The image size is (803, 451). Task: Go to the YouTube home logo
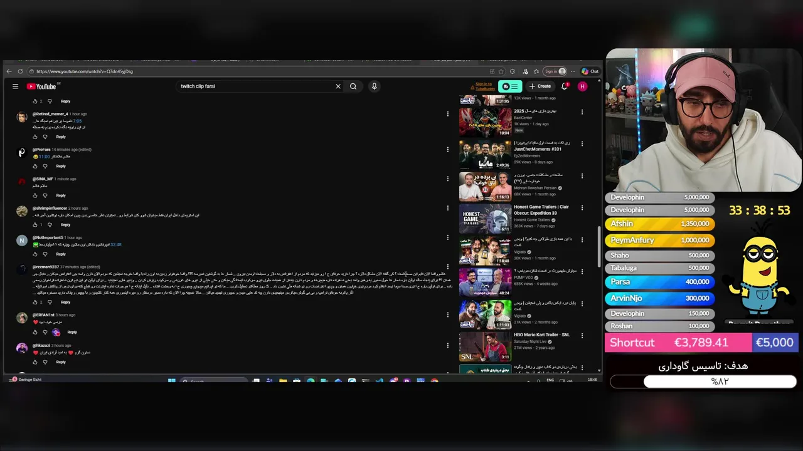[41, 86]
